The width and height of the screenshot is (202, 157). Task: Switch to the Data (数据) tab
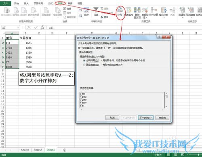click(x=60, y=3)
